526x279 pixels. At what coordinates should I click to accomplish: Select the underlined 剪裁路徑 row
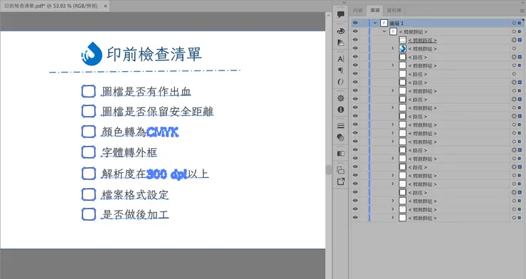[x=436, y=40]
